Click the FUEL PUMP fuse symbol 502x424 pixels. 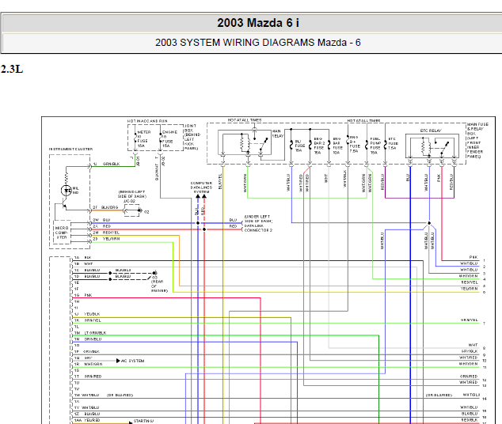(x=367, y=146)
